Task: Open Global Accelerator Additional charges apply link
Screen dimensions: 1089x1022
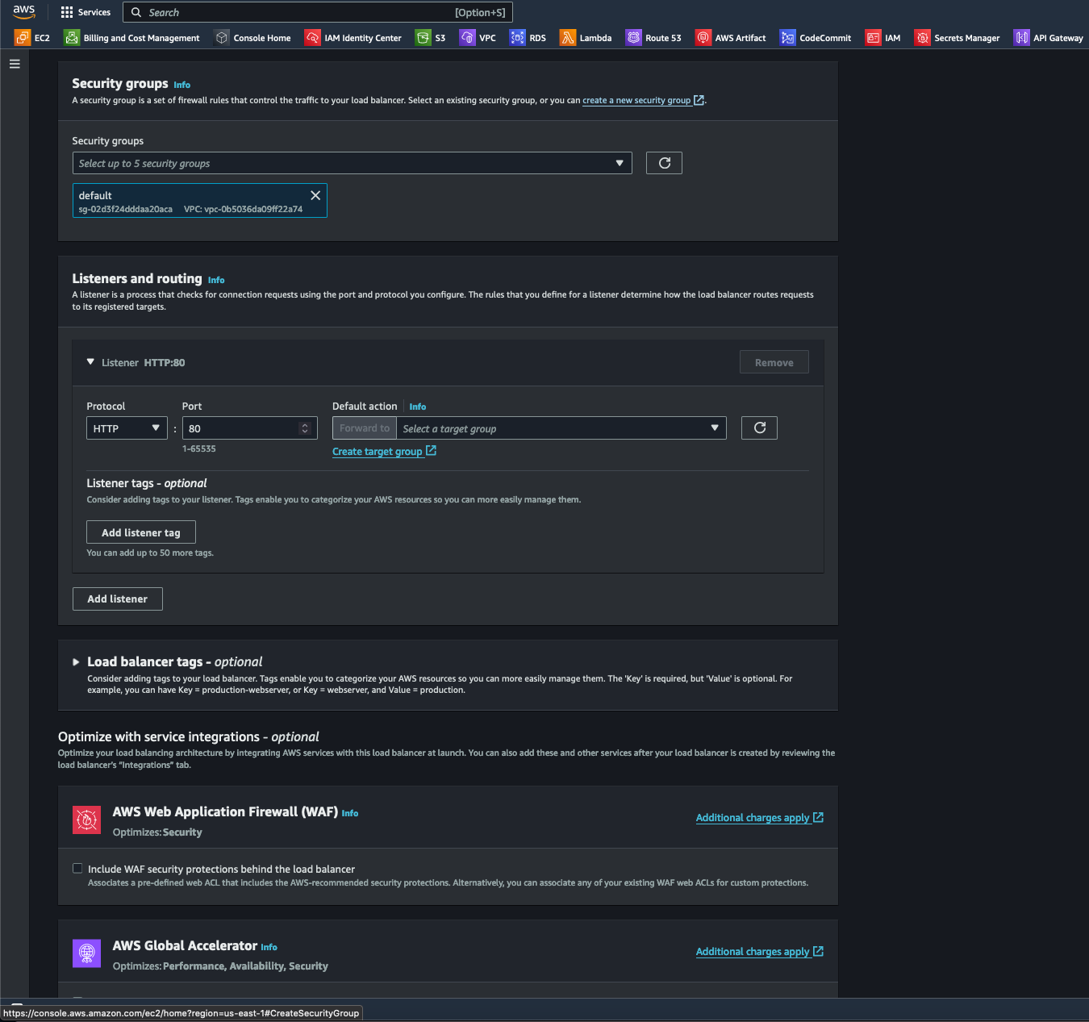Action: pos(760,952)
